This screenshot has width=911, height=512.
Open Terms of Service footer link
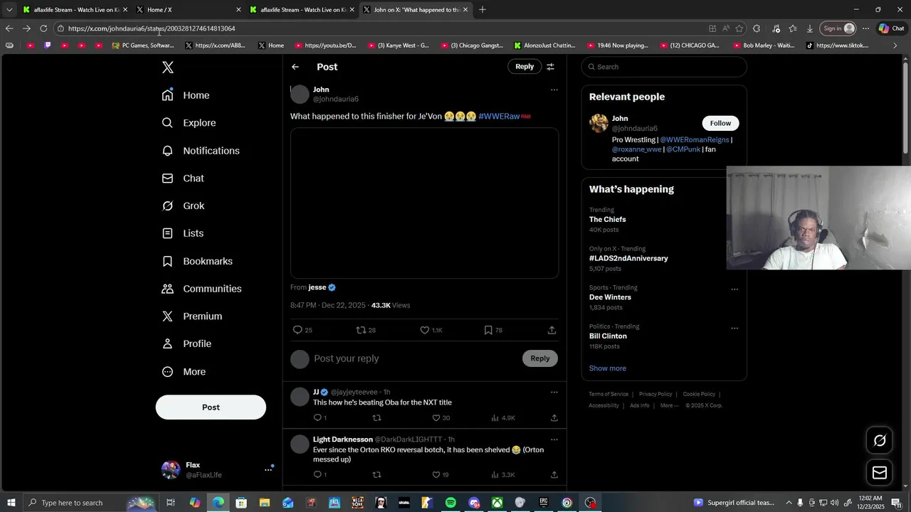tap(609, 394)
